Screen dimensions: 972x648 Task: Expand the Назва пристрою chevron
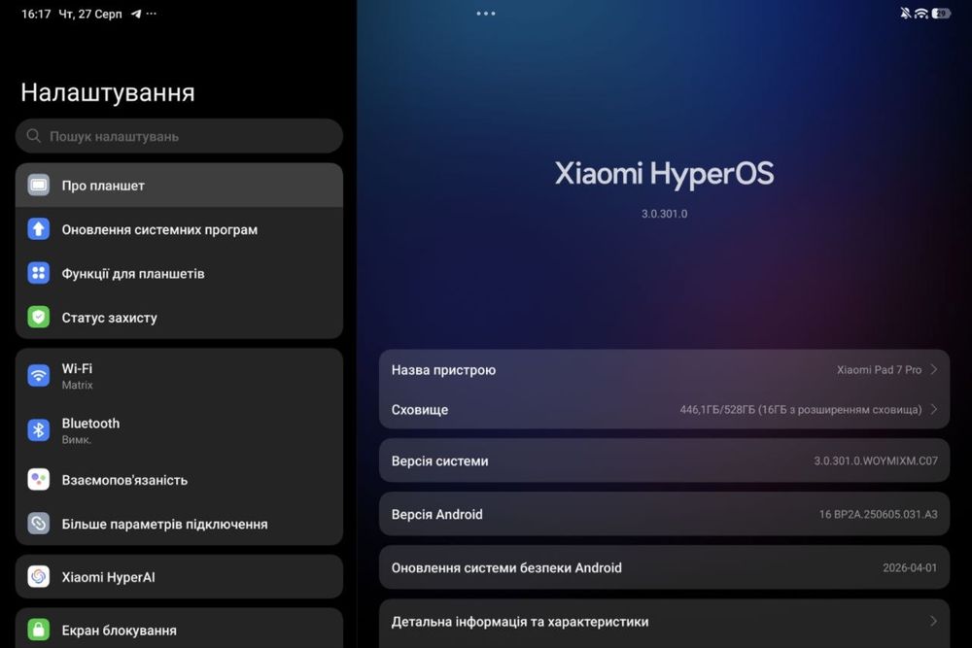[x=933, y=369]
